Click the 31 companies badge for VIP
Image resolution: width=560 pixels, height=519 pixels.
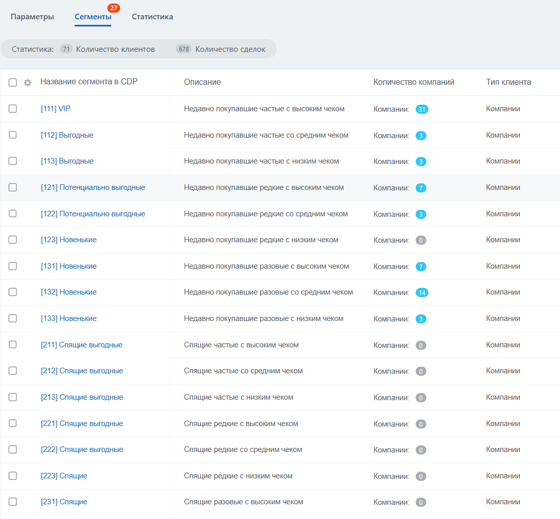point(422,109)
